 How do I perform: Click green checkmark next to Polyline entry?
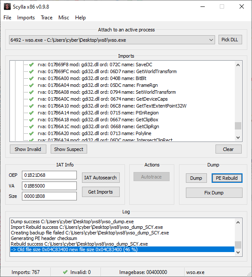click(x=31, y=133)
